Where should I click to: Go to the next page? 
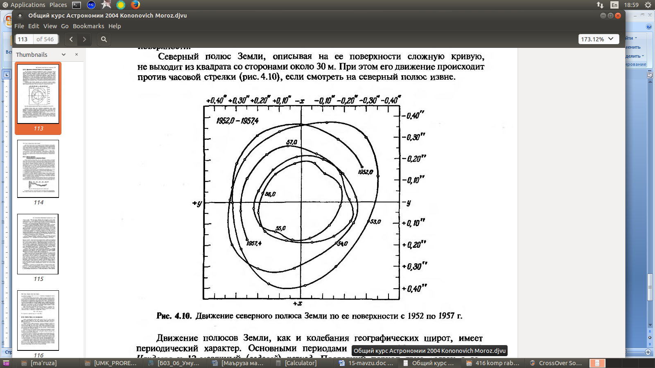point(84,39)
